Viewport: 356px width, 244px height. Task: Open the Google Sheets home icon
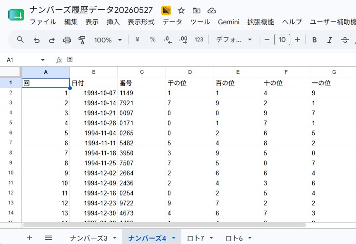pos(16,15)
